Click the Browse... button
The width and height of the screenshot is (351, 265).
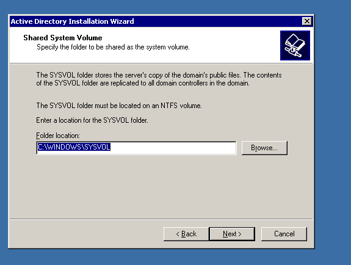(264, 148)
